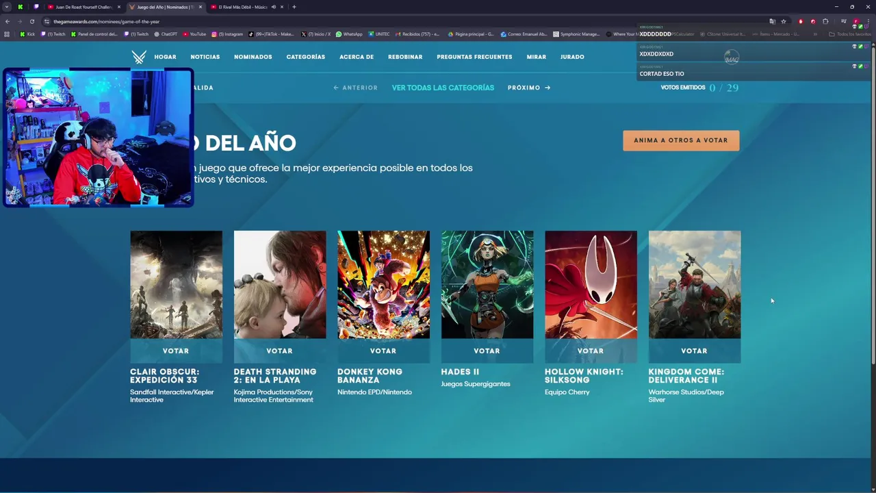Open the ChatGPT bookmark
Viewport: 876px width, 493px height.
click(x=166, y=34)
